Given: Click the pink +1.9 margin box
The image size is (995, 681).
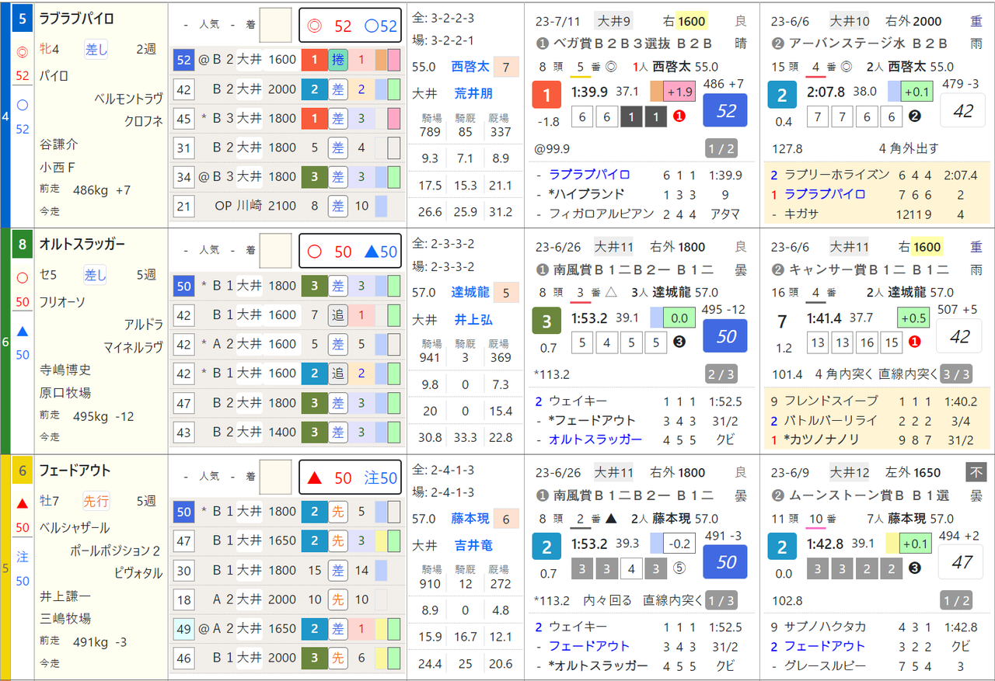Looking at the screenshot, I should pos(679,92).
